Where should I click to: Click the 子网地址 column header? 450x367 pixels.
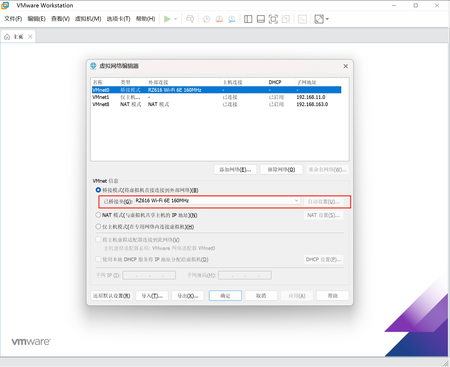pyautogui.click(x=318, y=82)
